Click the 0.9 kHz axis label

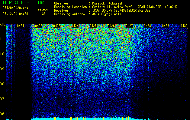click(2, 69)
